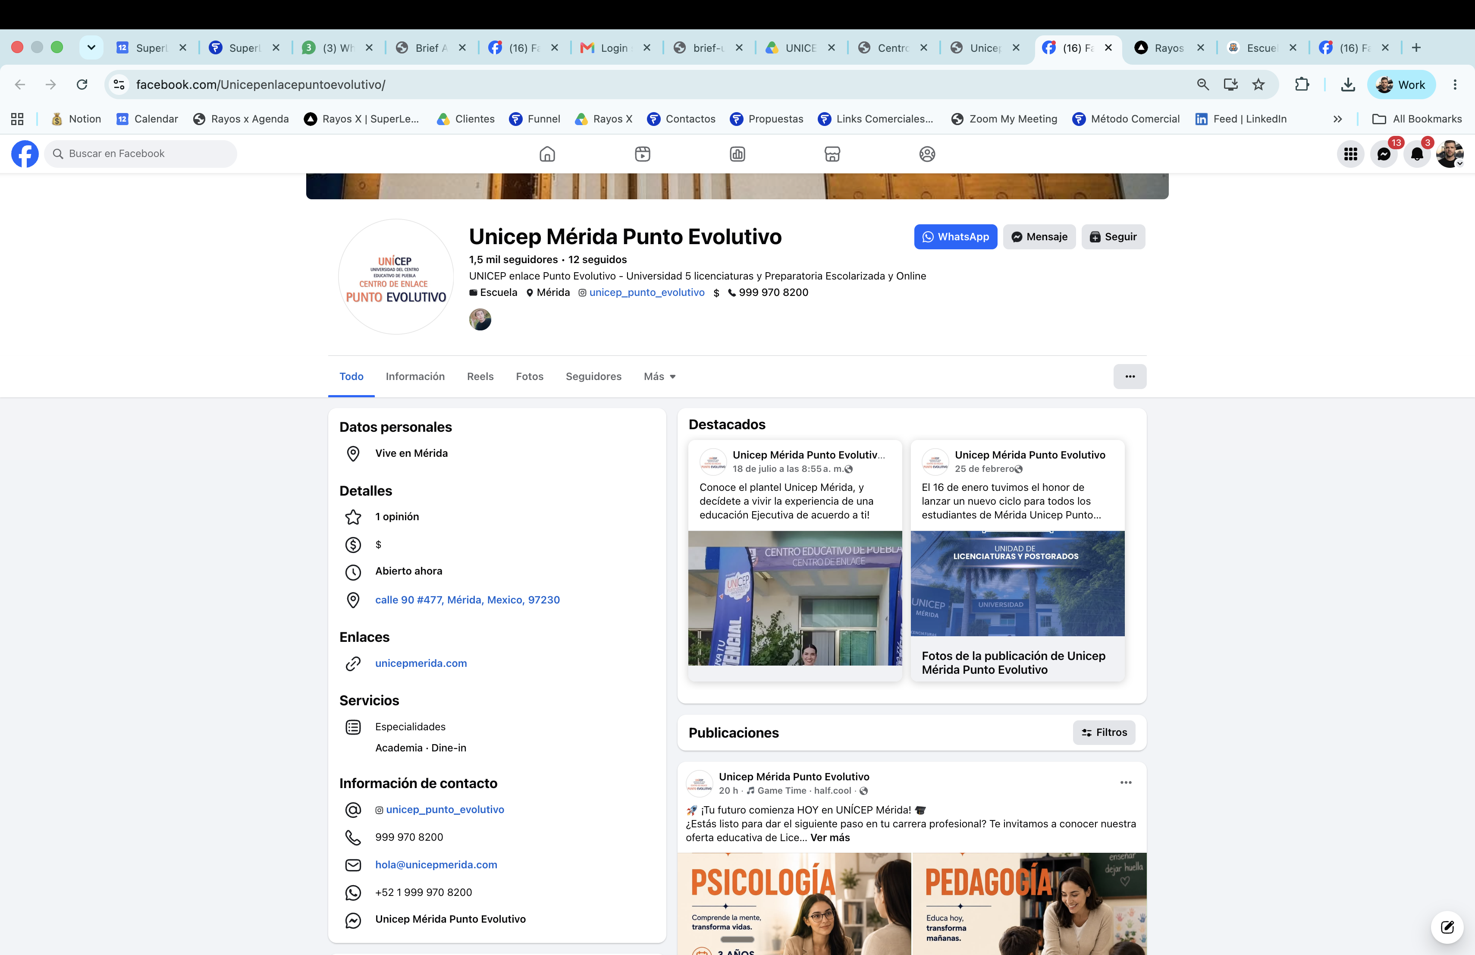
Task: Follow page with Seguir button
Action: (x=1112, y=237)
